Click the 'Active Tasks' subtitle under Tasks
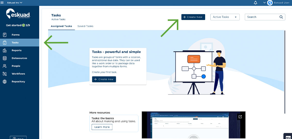 tap(58, 19)
